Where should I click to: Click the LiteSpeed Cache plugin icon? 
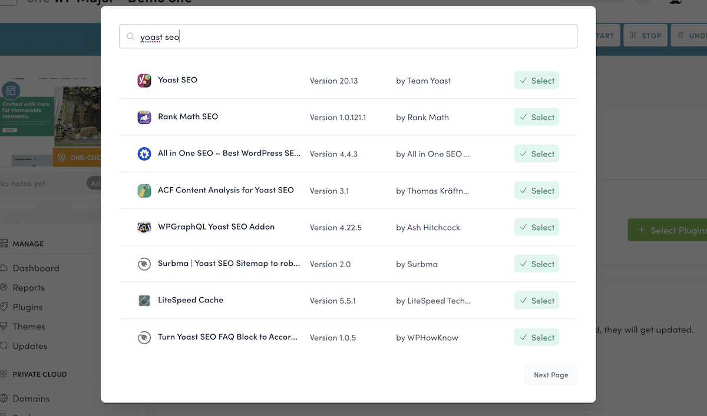click(144, 300)
